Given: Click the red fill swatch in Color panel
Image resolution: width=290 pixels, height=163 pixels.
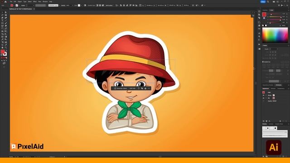Looking at the screenshot, I should click(264, 14).
